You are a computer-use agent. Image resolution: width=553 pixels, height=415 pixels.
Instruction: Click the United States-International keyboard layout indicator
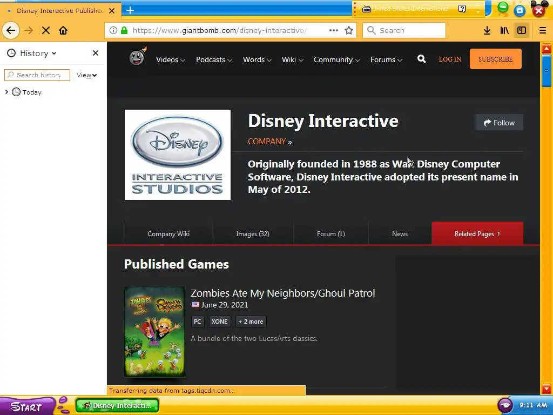406,9
